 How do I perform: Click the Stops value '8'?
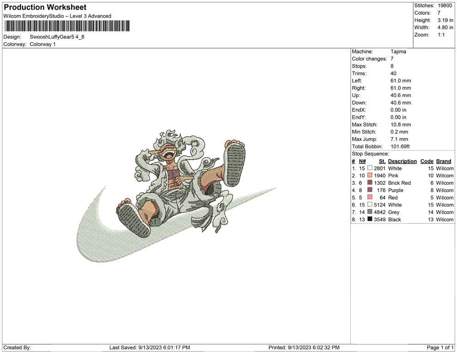pyautogui.click(x=392, y=66)
